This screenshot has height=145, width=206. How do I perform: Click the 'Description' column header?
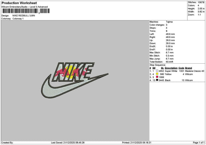[171, 68]
